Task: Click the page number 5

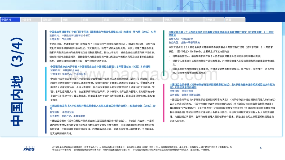Action: click(261, 148)
